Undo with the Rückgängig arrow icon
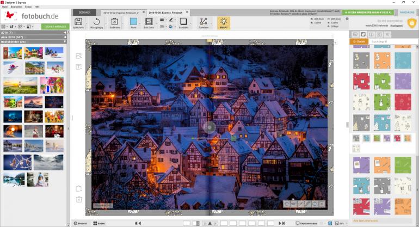 96,22
